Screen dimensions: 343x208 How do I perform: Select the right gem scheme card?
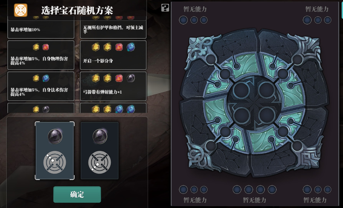100,151
